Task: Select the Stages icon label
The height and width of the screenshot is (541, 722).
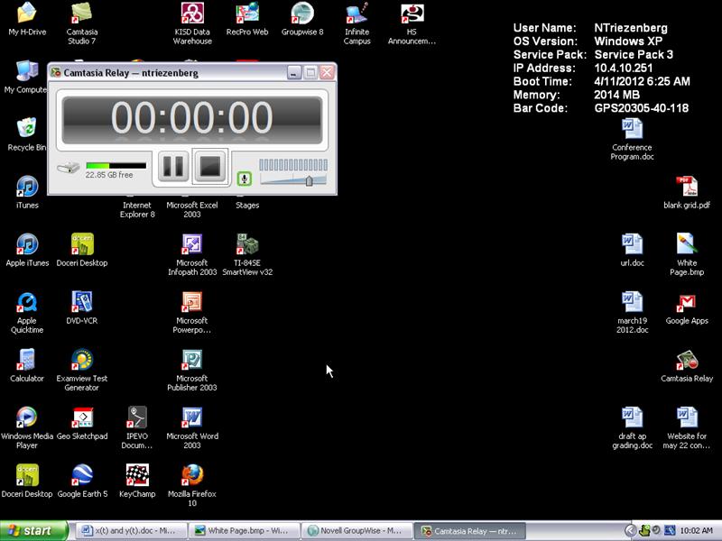Action: point(247,206)
